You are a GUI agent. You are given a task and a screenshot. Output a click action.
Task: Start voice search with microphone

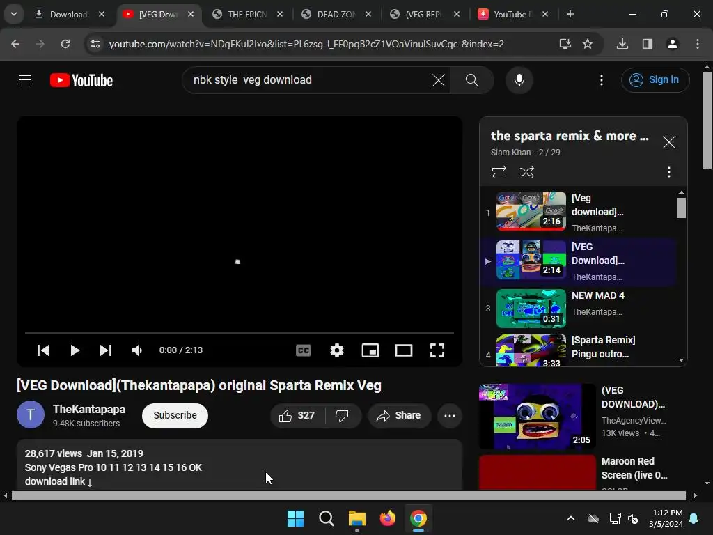(x=519, y=80)
